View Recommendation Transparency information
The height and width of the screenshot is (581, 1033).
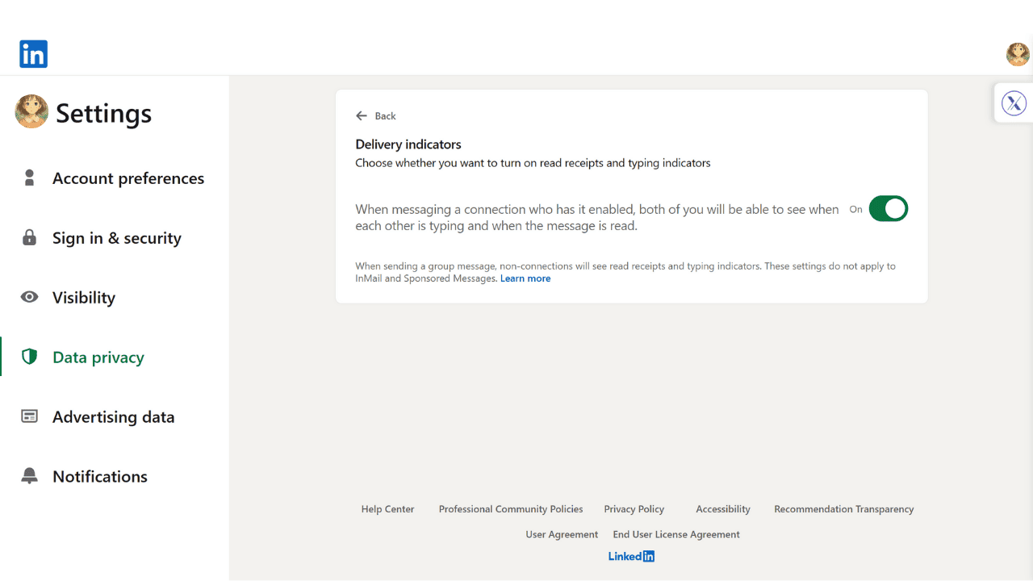click(843, 508)
